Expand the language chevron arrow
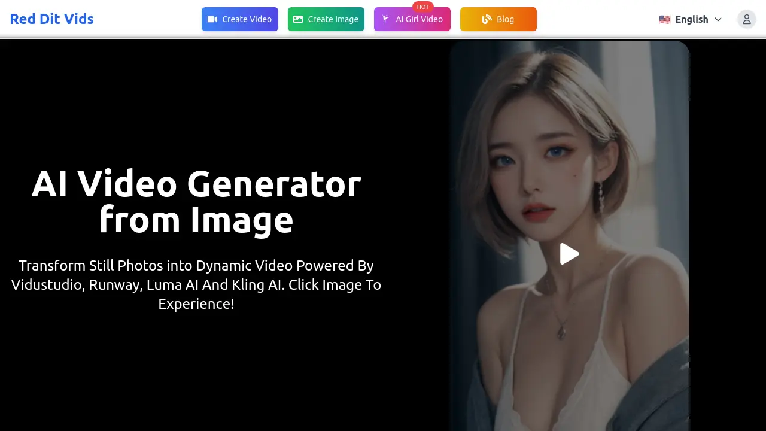This screenshot has width=766, height=431. pyautogui.click(x=718, y=19)
